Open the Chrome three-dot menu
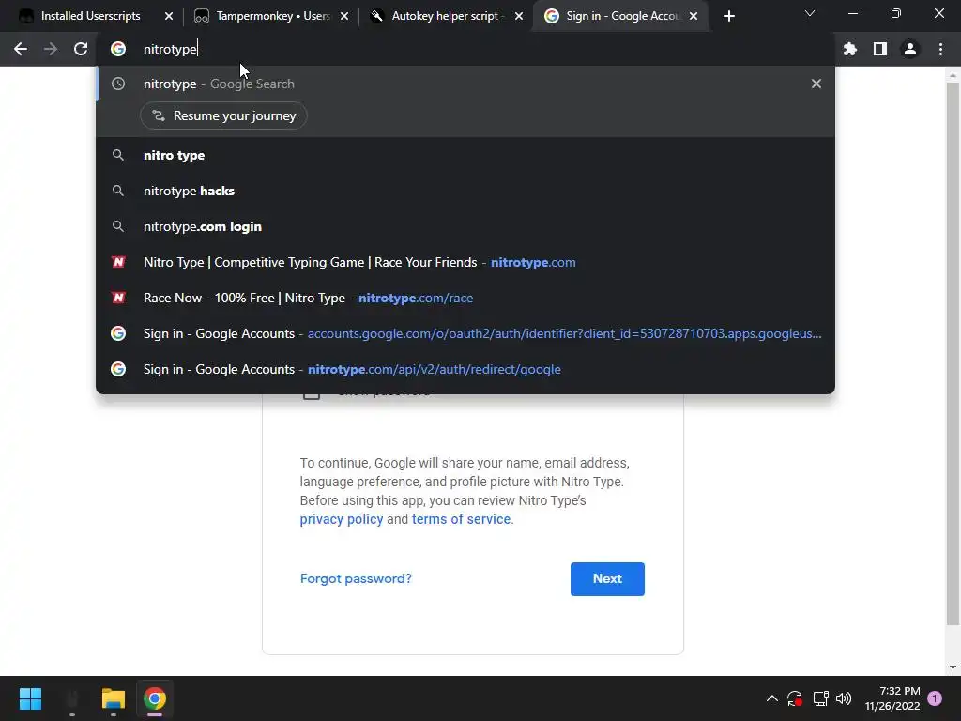The height and width of the screenshot is (721, 961). click(940, 49)
